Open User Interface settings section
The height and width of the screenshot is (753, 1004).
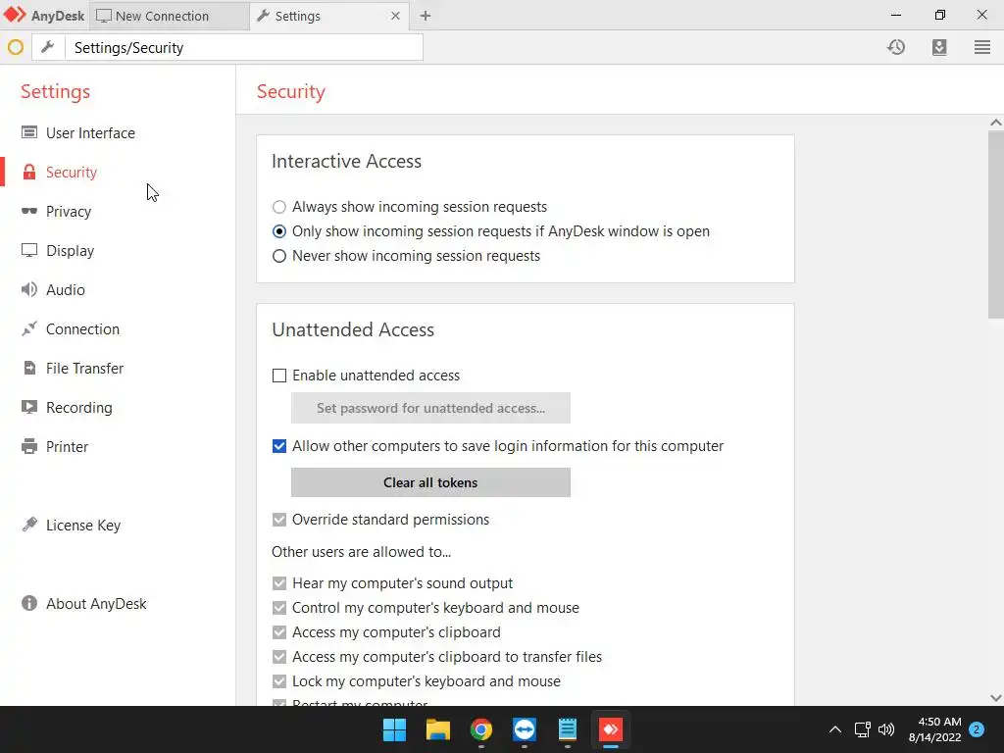[90, 133]
